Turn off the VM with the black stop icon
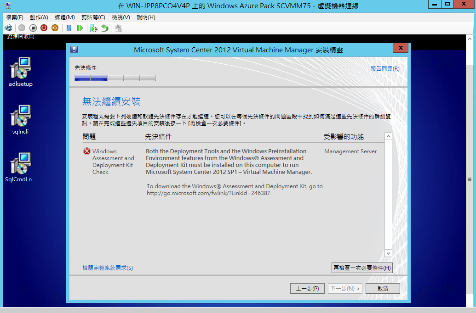The height and width of the screenshot is (313, 476). coord(33,28)
